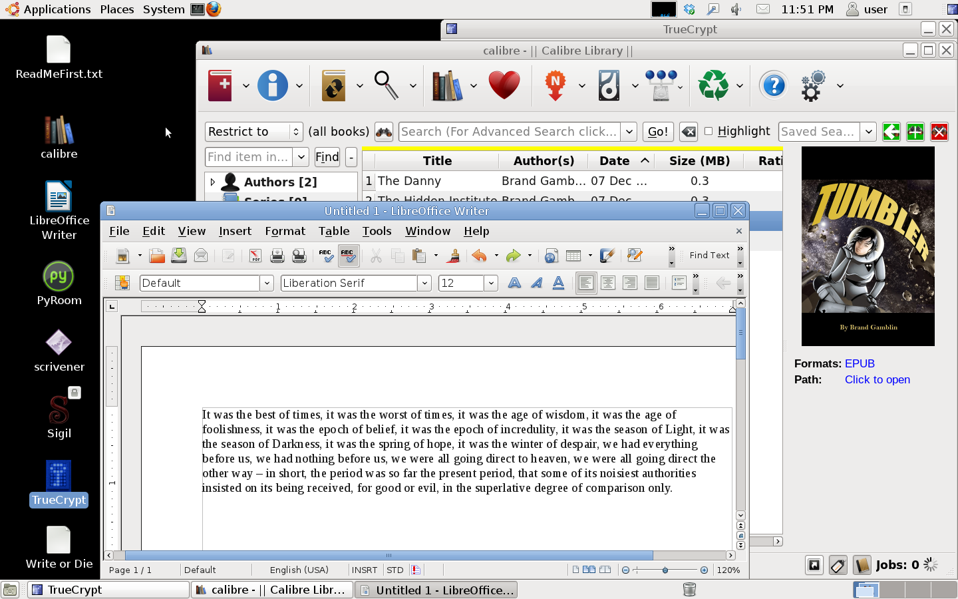Open calibre search history dropdown arrow

tap(629, 132)
